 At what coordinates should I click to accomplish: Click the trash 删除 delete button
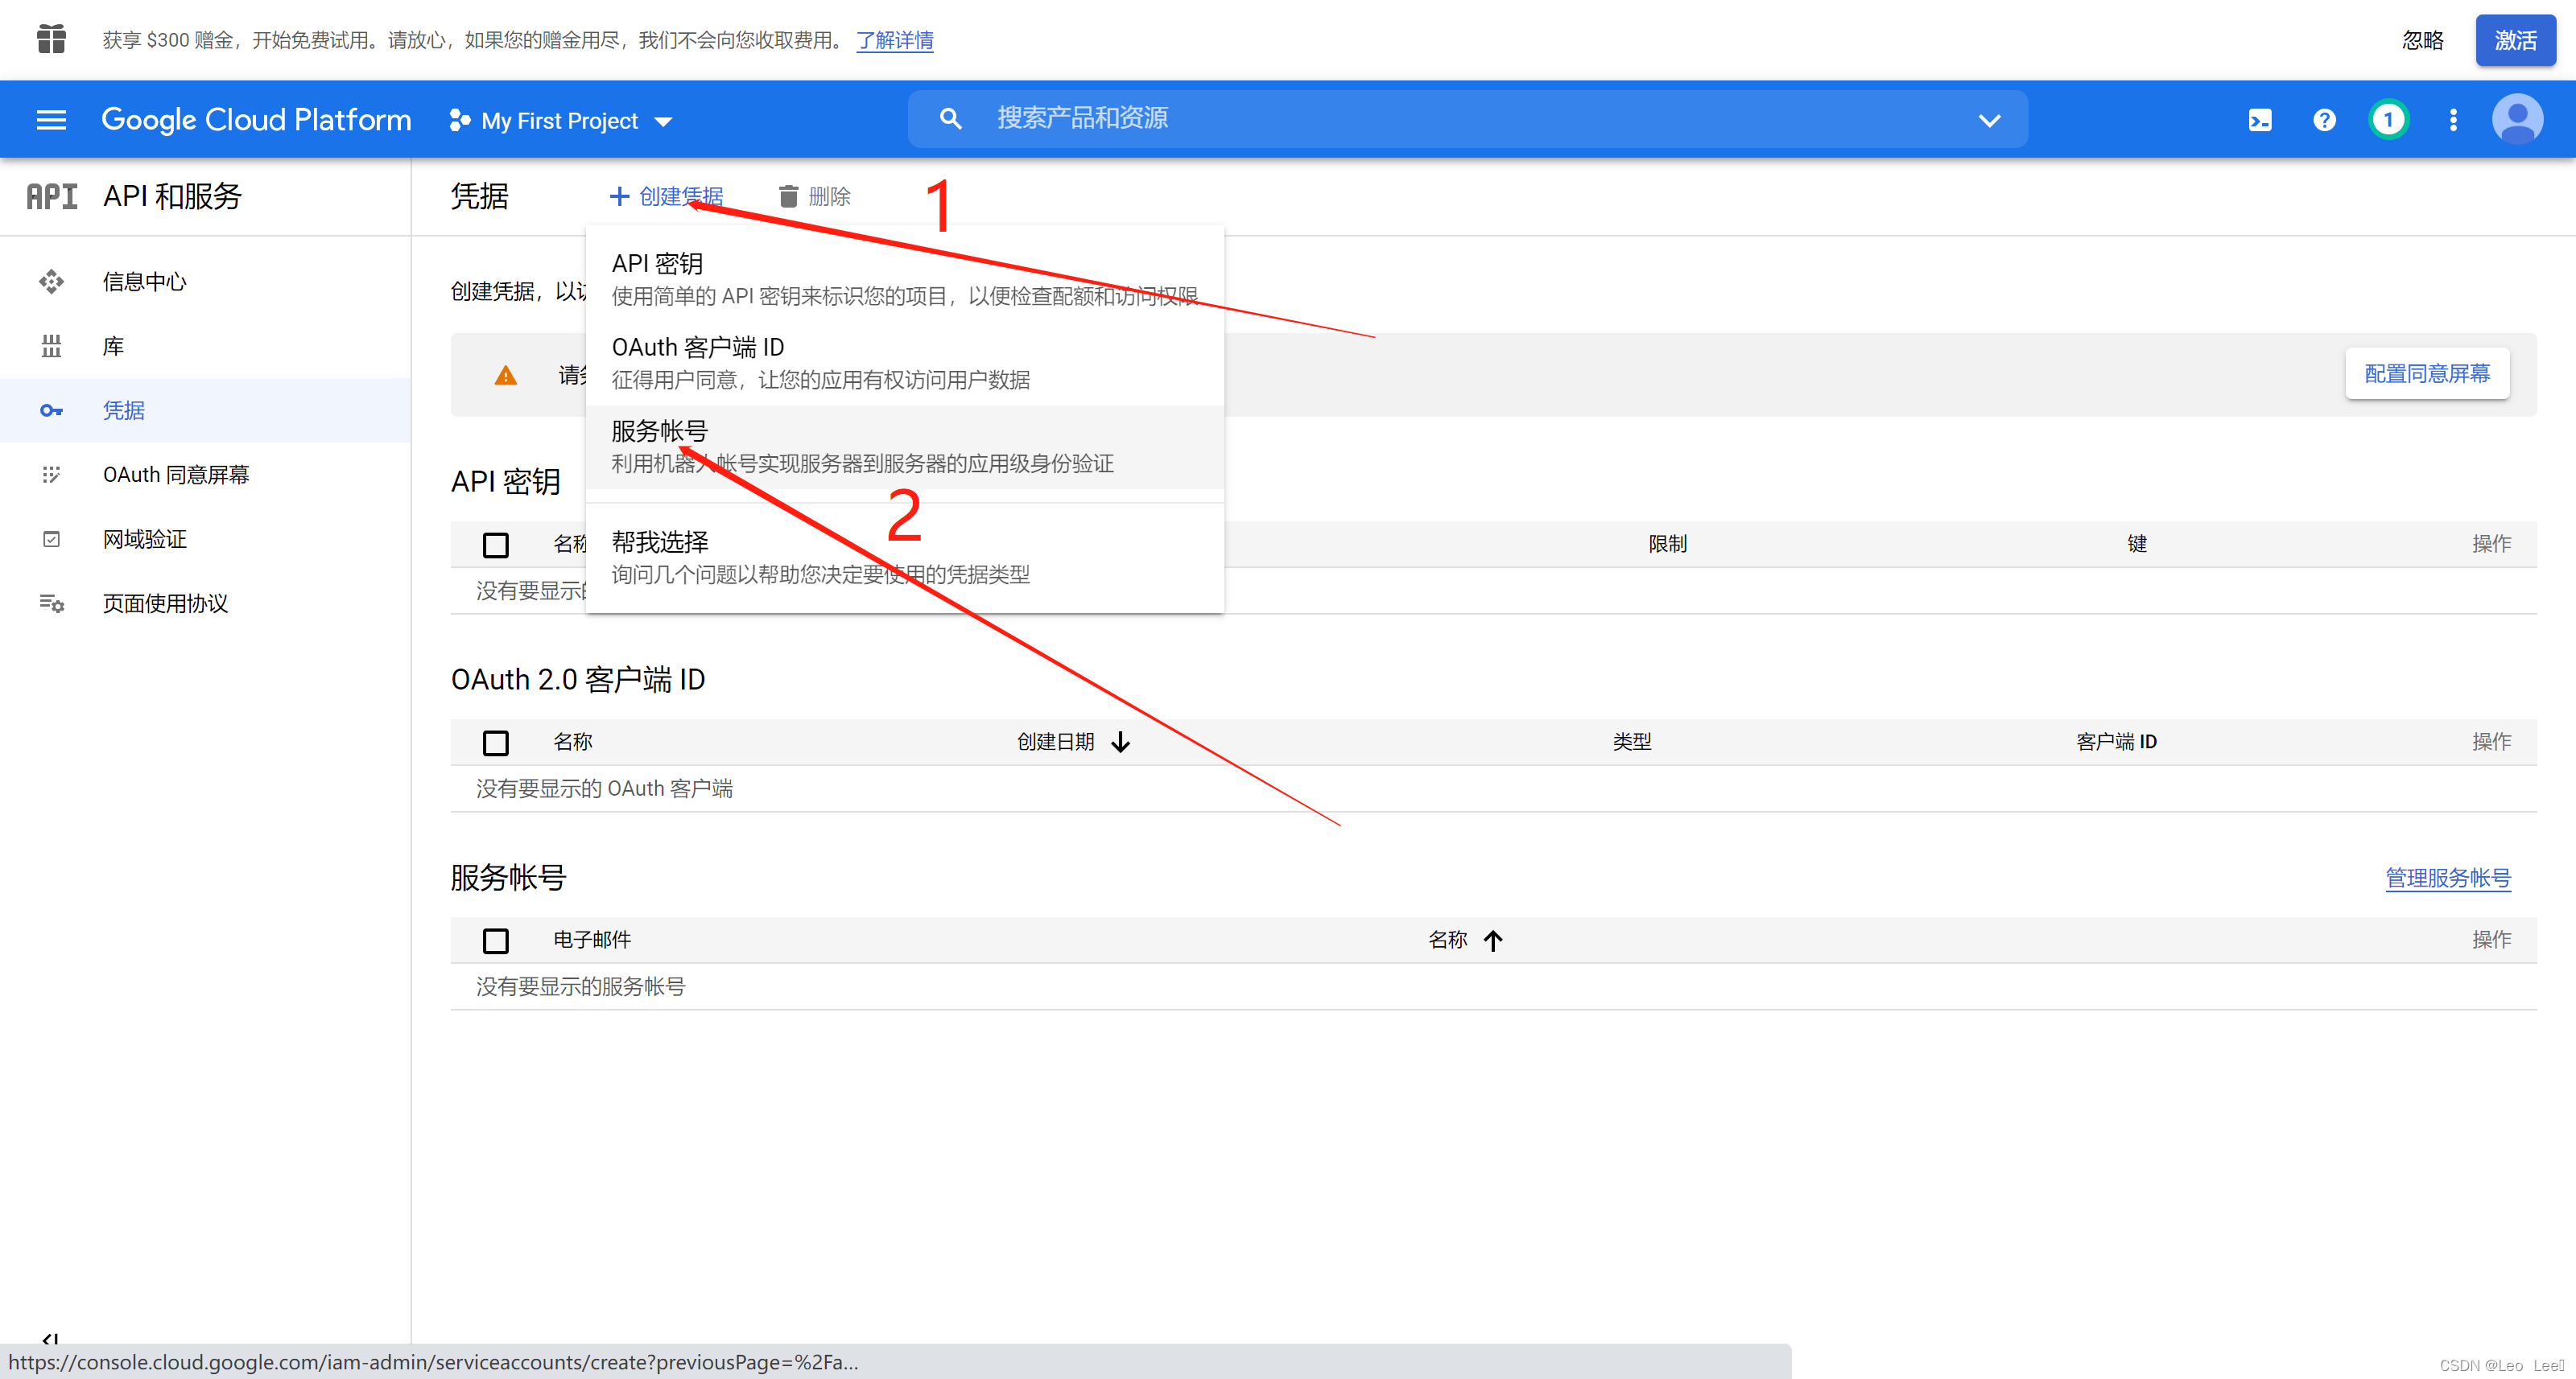814,197
